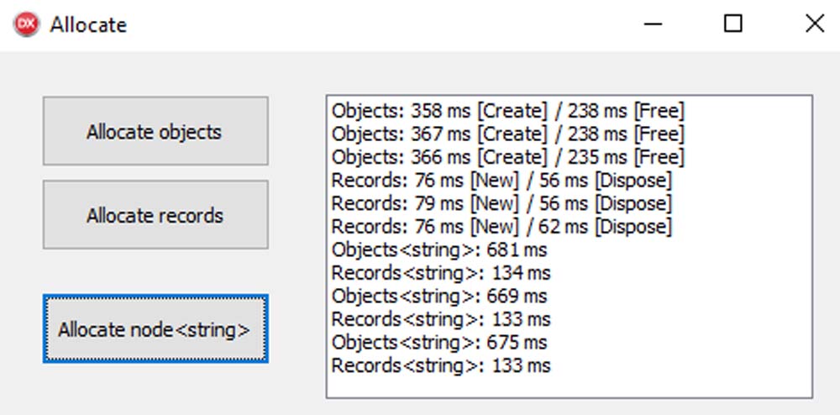Click the Allocate objects button

click(155, 131)
